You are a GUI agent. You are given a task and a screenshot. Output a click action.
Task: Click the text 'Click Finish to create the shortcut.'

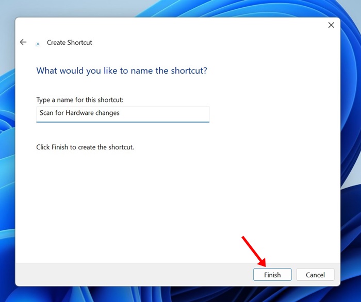coord(85,147)
